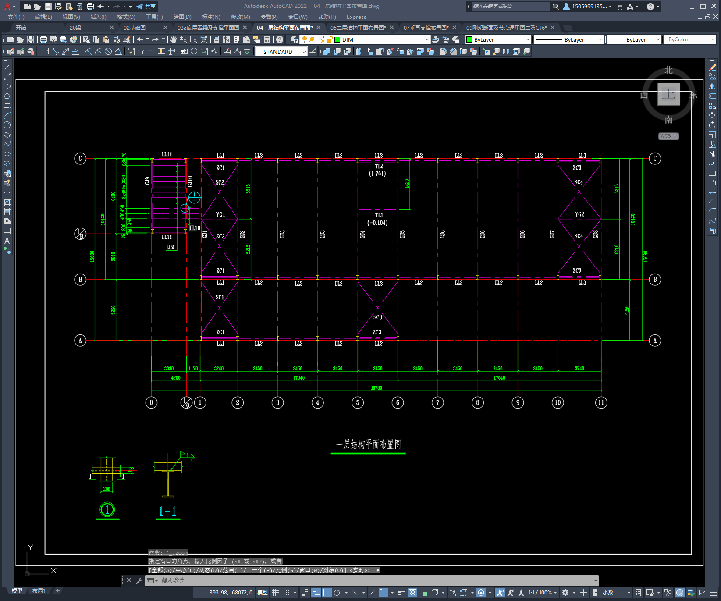Switch to the 布局1 layout tab
Image resolution: width=721 pixels, height=601 pixels.
pyautogui.click(x=39, y=591)
